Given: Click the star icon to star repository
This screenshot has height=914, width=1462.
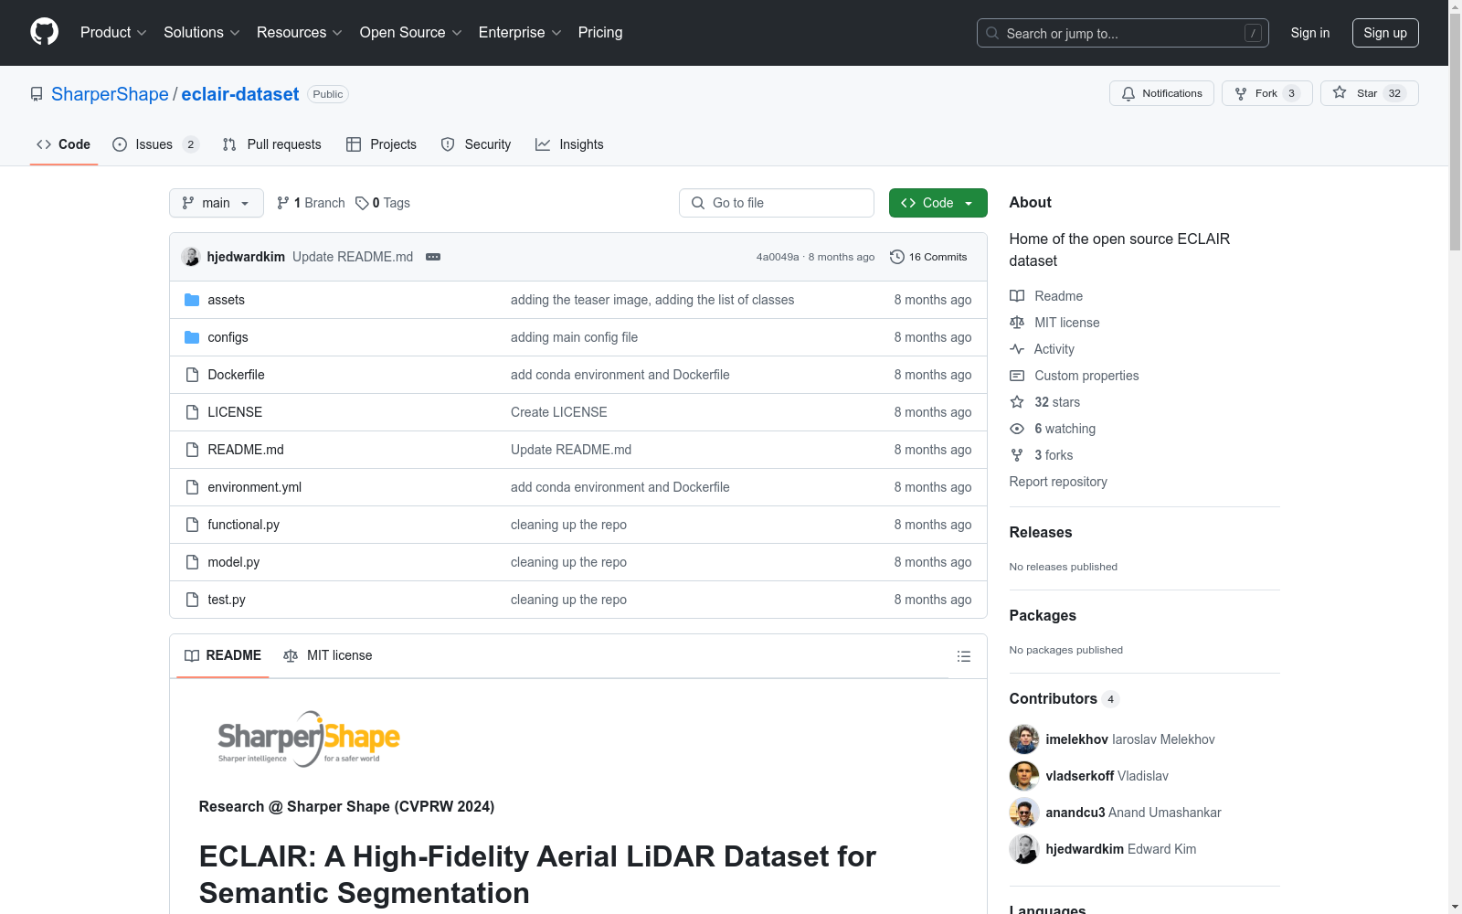Looking at the screenshot, I should click(x=1340, y=92).
